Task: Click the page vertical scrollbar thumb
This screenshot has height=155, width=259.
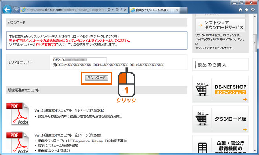Action: pyautogui.click(x=255, y=43)
